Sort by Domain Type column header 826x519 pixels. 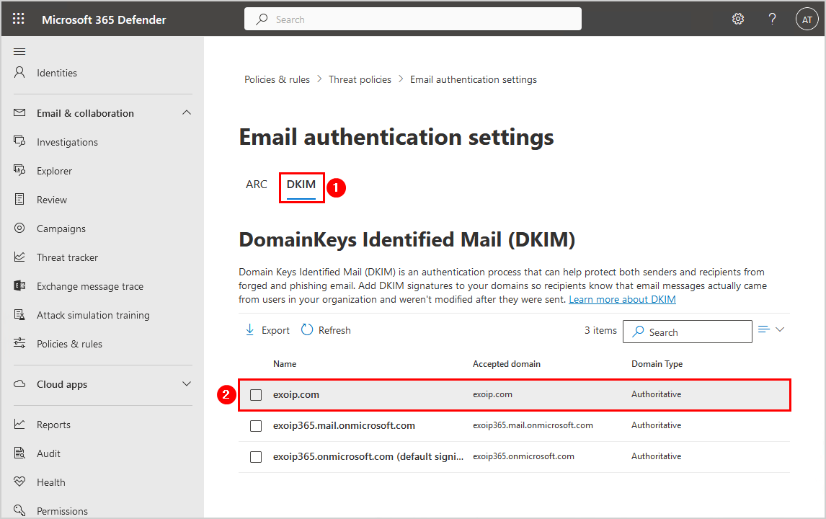click(657, 364)
